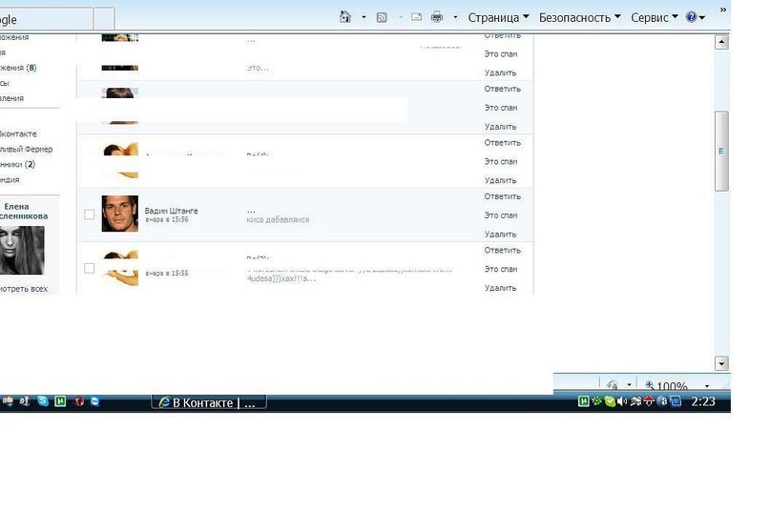Click the Skype icon in quick launch

[43, 402]
